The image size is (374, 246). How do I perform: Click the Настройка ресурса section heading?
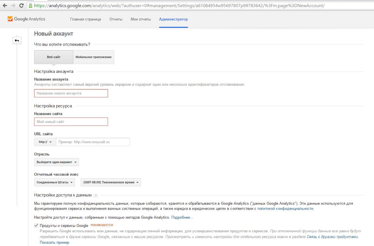pyautogui.click(x=53, y=106)
